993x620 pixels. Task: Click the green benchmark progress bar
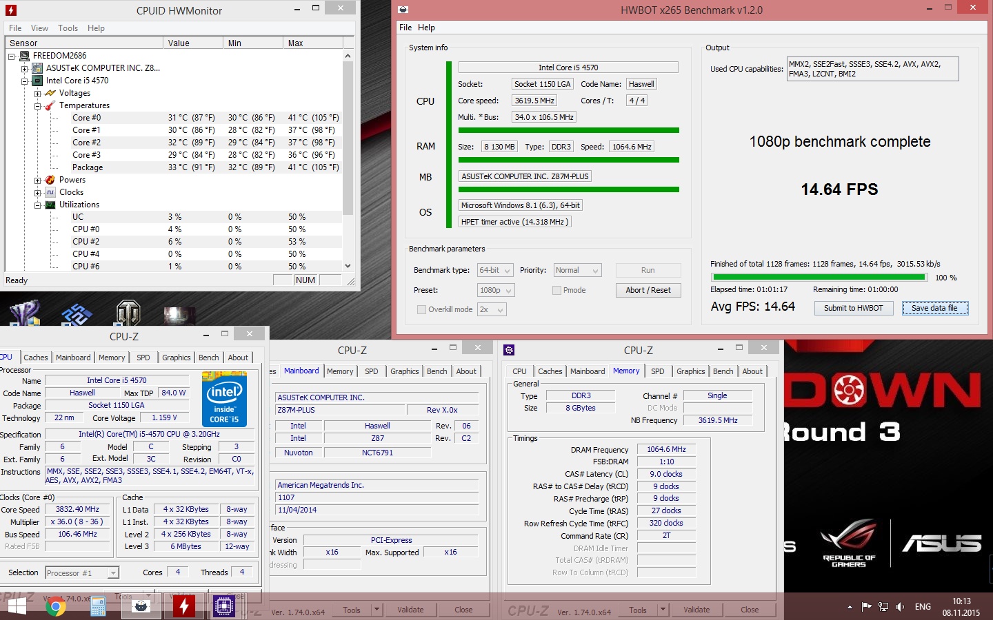818,277
